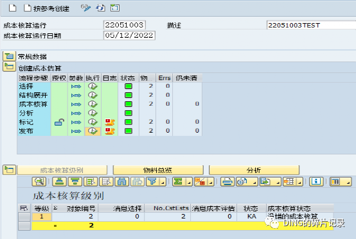The width and height of the screenshot is (356, 239).
Task: Click 按参考创建 create with reference button
Action: pos(46,8)
